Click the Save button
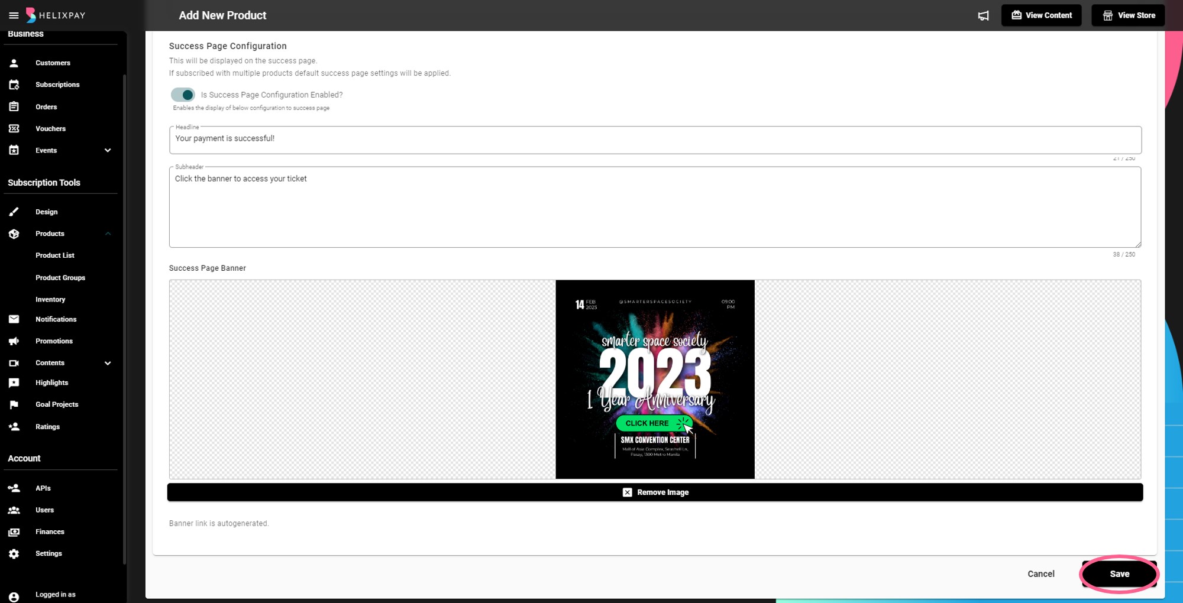Image resolution: width=1183 pixels, height=603 pixels. pyautogui.click(x=1119, y=574)
